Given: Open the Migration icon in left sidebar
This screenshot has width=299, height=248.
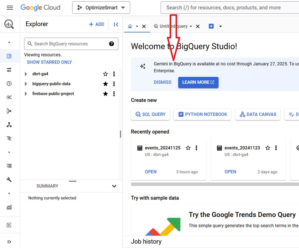Looking at the screenshot, I should click(10, 111).
